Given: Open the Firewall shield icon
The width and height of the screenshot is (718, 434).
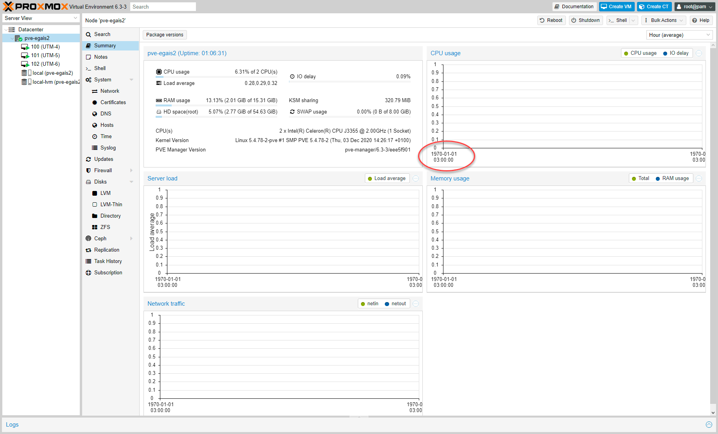Looking at the screenshot, I should click(x=88, y=171).
